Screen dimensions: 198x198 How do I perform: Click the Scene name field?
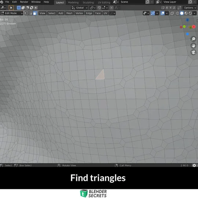(131, 2)
